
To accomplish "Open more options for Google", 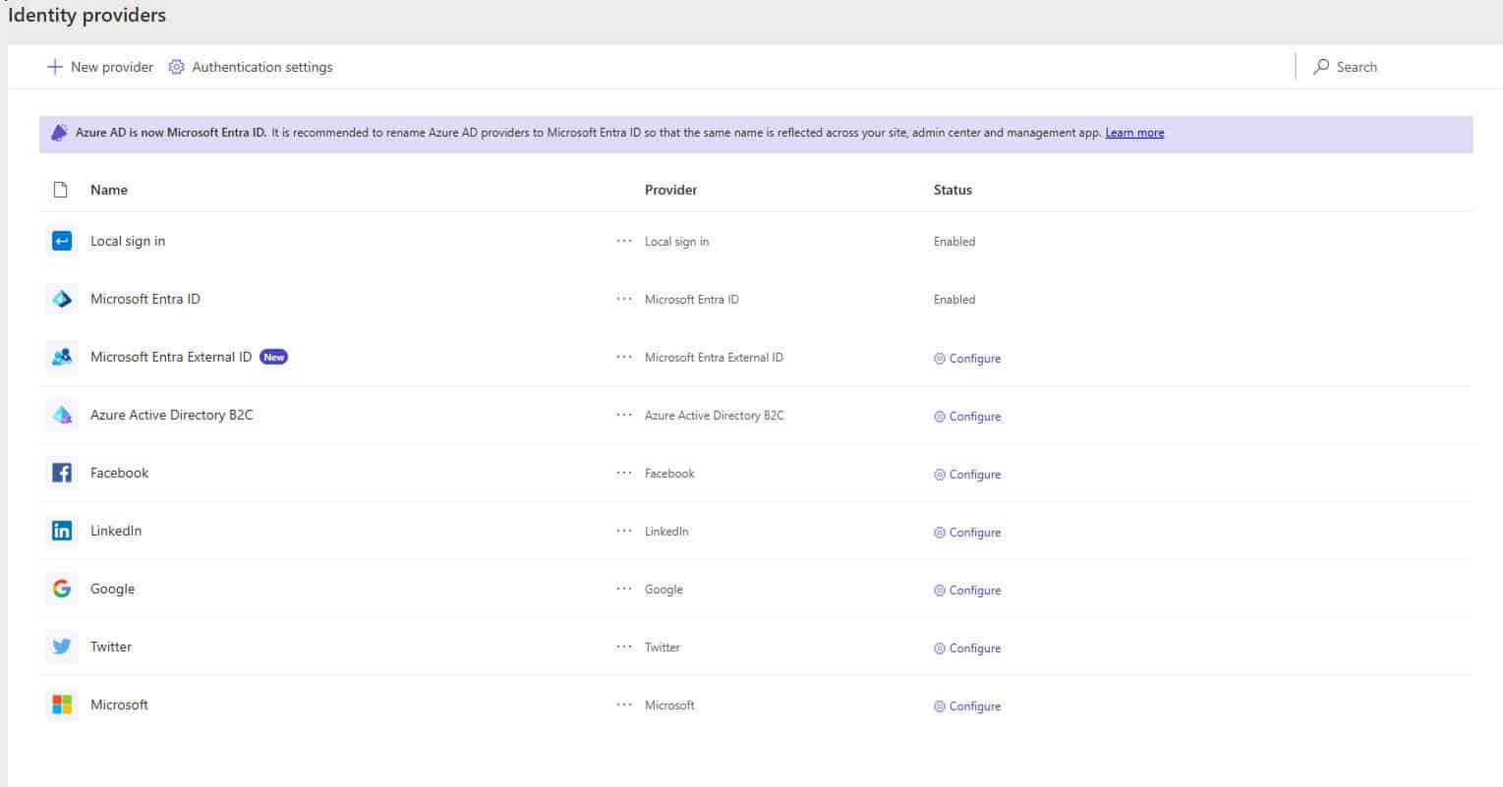I will [x=624, y=589].
